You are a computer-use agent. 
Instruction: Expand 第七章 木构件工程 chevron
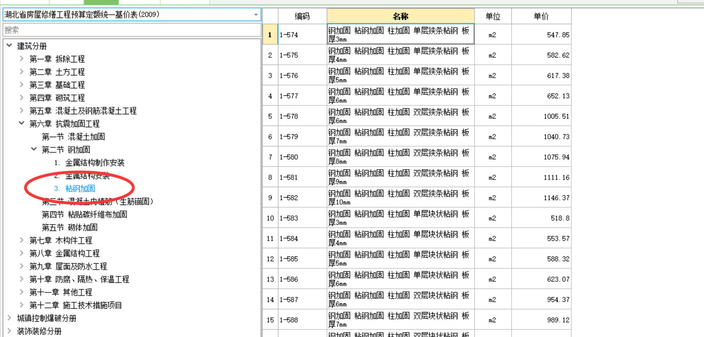pos(21,240)
